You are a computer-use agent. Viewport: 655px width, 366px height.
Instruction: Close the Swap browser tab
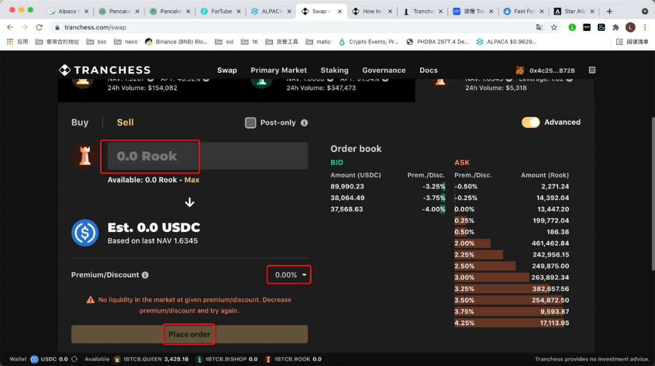[340, 12]
